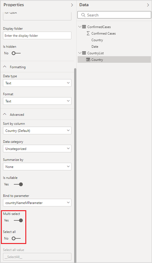Image resolution: width=152 pixels, height=263 pixels.
Task: Click the Data pane title
Action: (84, 5)
